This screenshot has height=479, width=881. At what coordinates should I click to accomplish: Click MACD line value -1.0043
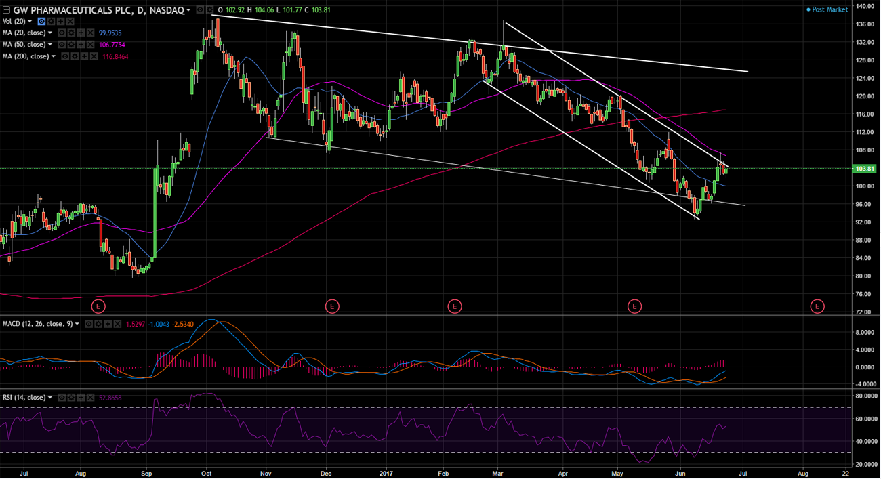pos(159,325)
